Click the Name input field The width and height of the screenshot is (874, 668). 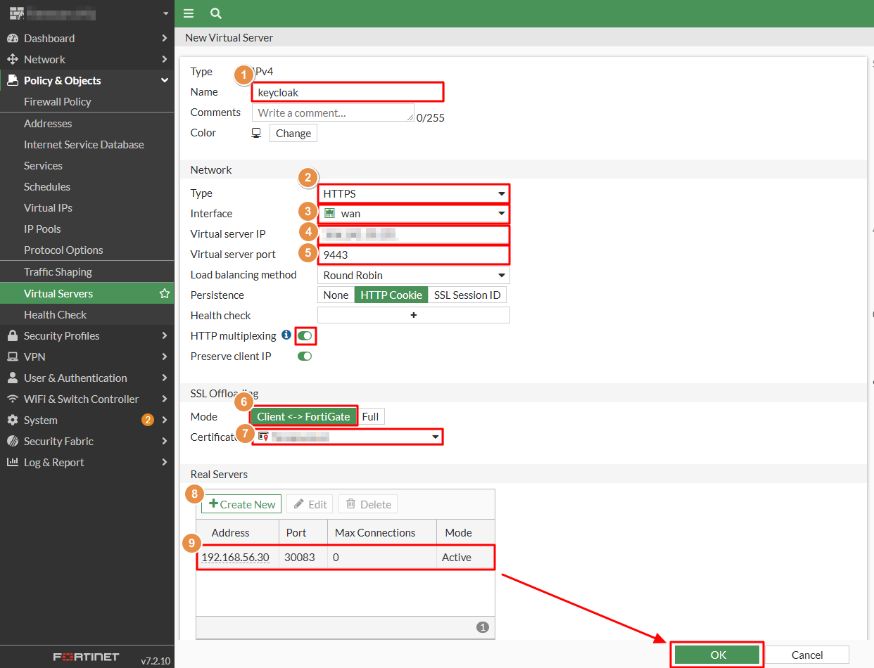348,92
